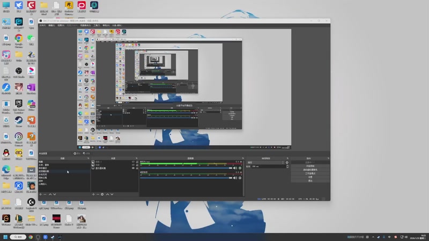Pop out the Audio Mixer dock panel
Image resolution: width=429 pixels, height=241 pixels.
(x=243, y=158)
